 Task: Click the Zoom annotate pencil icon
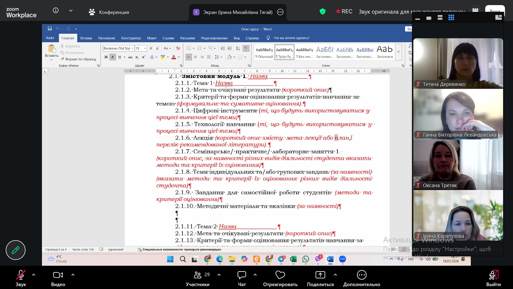(15, 250)
